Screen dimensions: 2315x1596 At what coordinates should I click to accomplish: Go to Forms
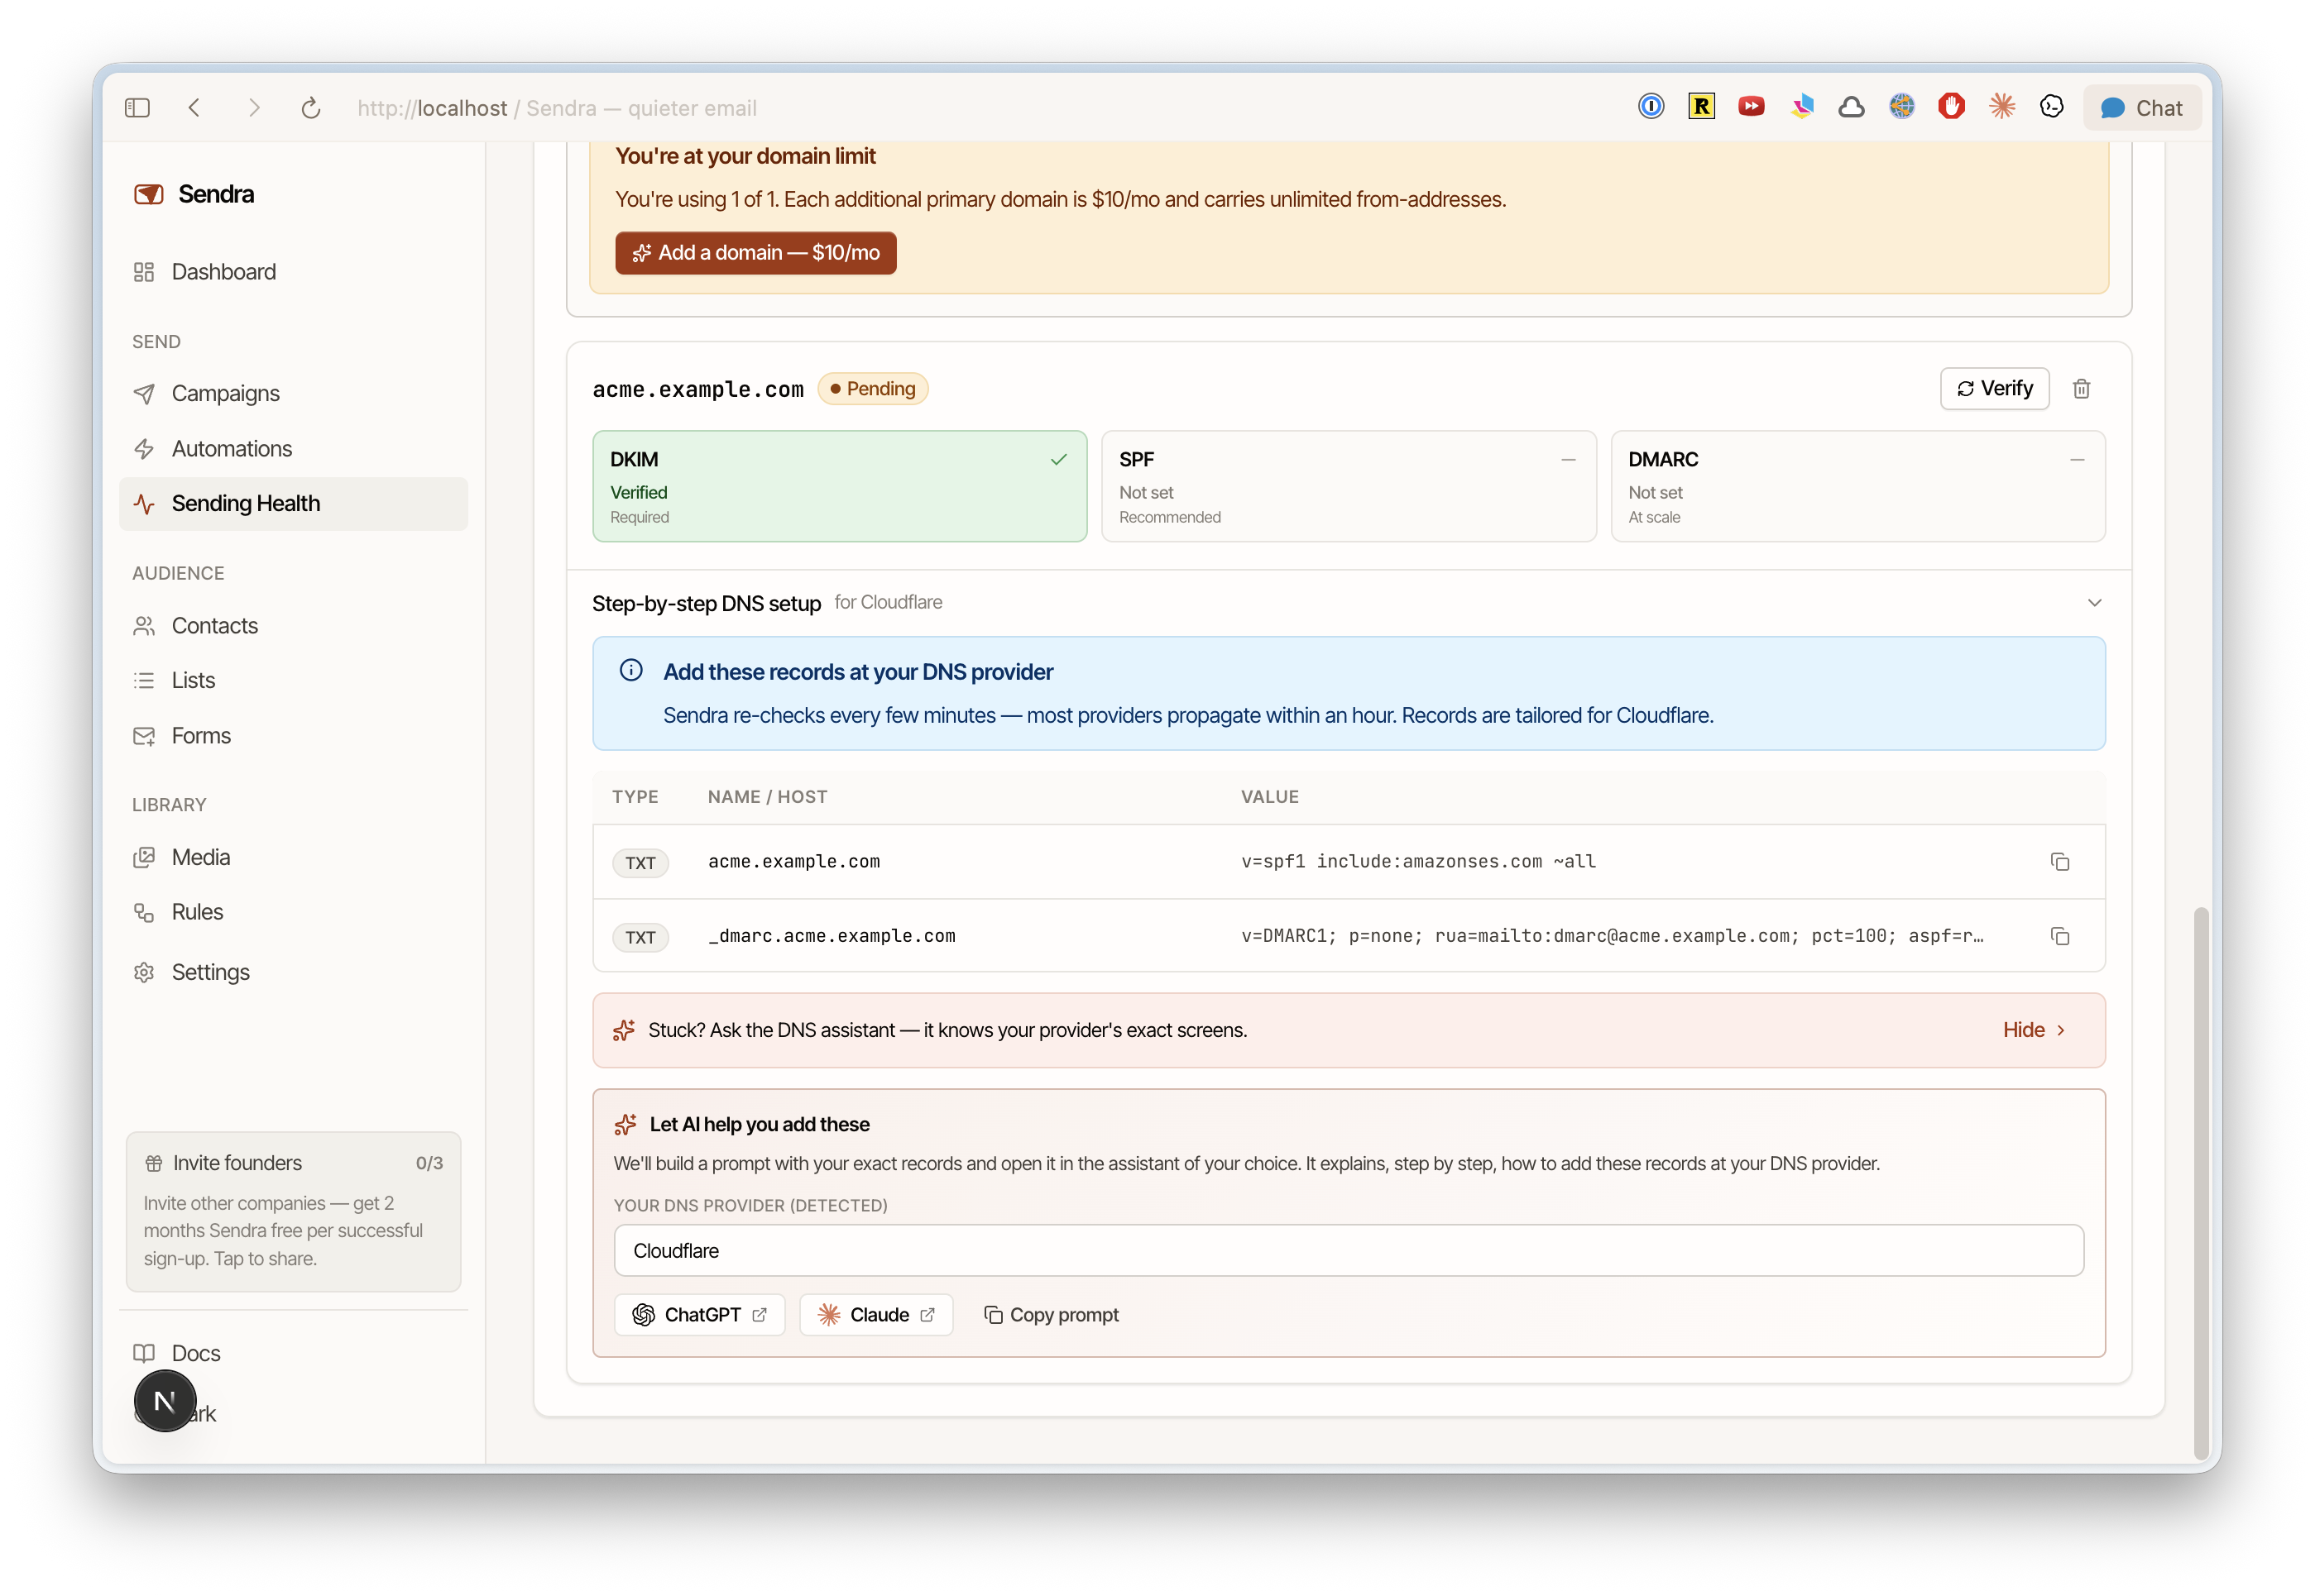point(292,736)
